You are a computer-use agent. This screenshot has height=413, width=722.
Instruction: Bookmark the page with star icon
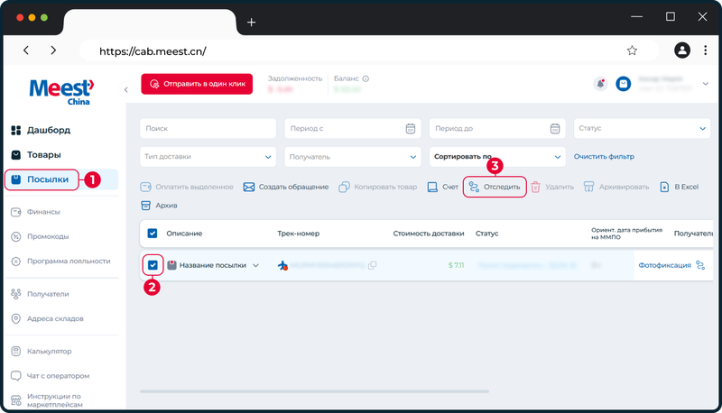632,50
